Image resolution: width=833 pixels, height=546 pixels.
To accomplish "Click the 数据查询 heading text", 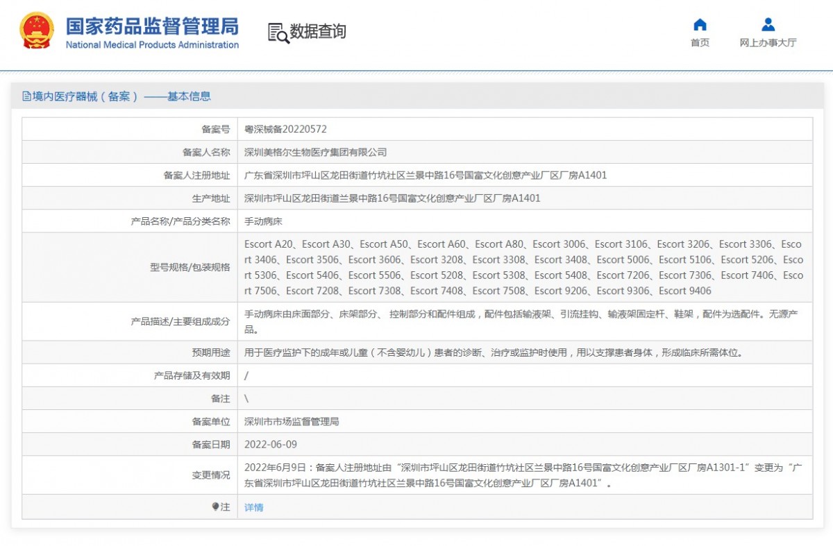I will pyautogui.click(x=318, y=31).
